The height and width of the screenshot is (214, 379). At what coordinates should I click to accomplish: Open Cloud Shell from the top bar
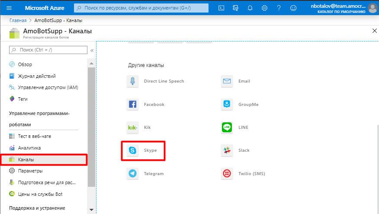click(x=221, y=8)
